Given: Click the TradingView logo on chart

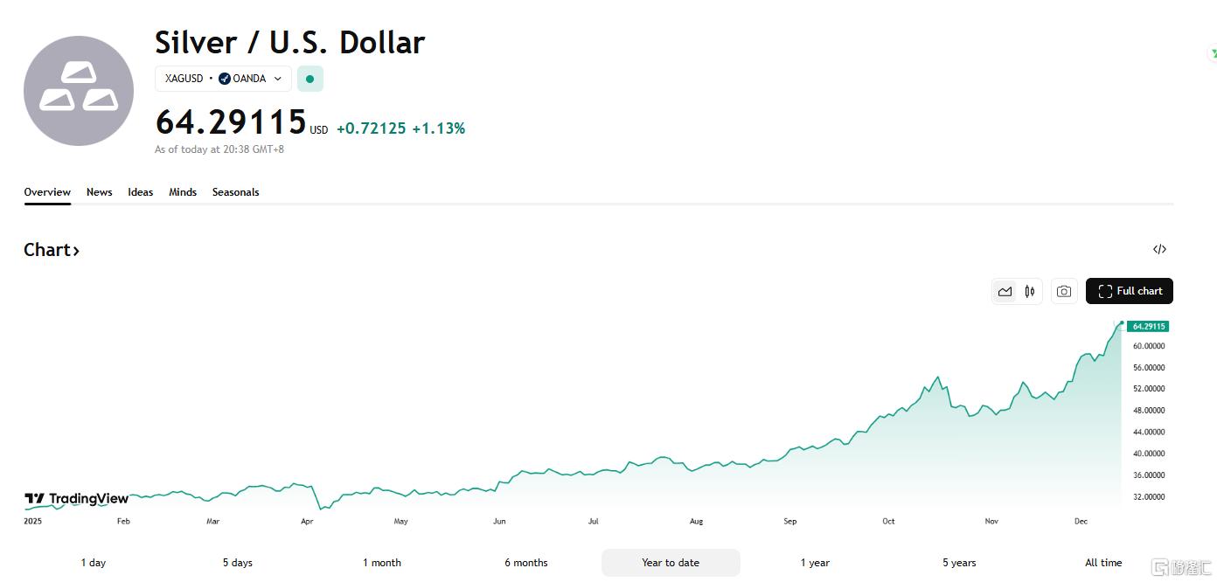Looking at the screenshot, I should tap(77, 499).
